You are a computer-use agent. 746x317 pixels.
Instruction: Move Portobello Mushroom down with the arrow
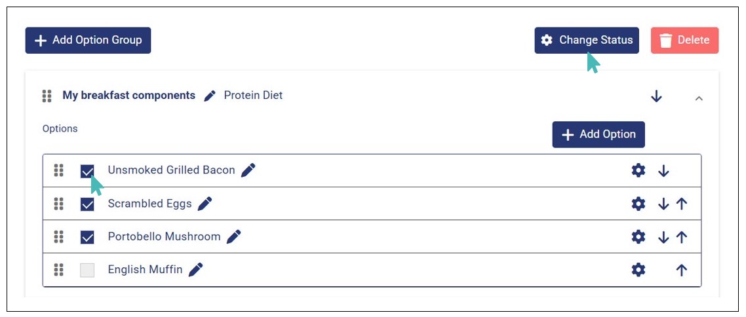pos(663,236)
